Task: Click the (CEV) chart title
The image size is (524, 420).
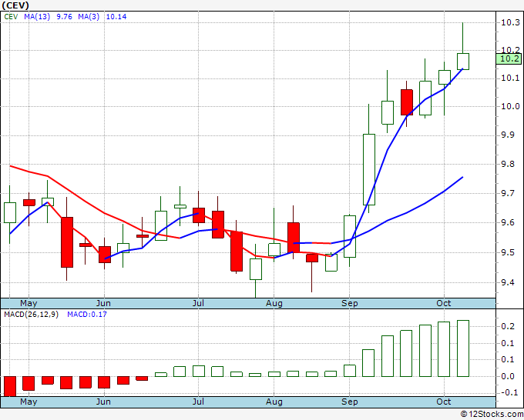Action: pos(15,5)
